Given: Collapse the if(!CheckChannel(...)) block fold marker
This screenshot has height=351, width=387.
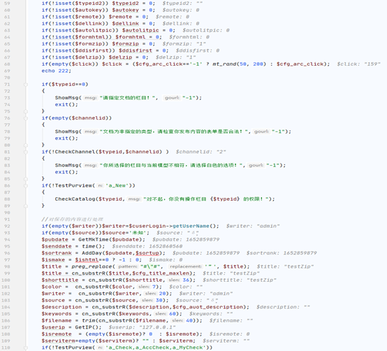Looking at the screenshot, I should (x=26, y=152).
